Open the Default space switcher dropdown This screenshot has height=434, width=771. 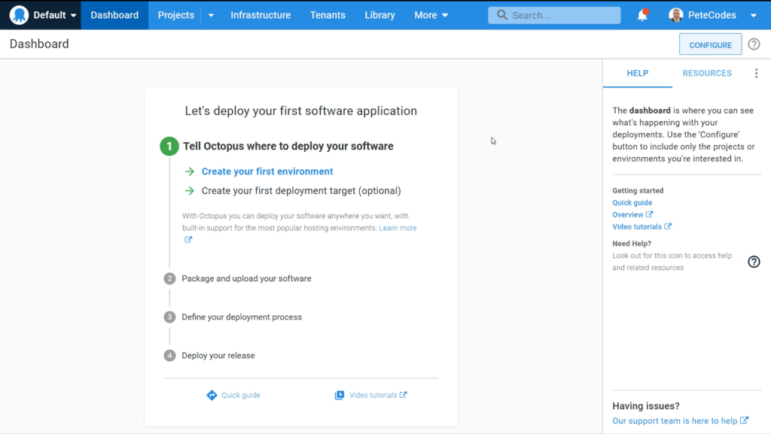click(55, 15)
